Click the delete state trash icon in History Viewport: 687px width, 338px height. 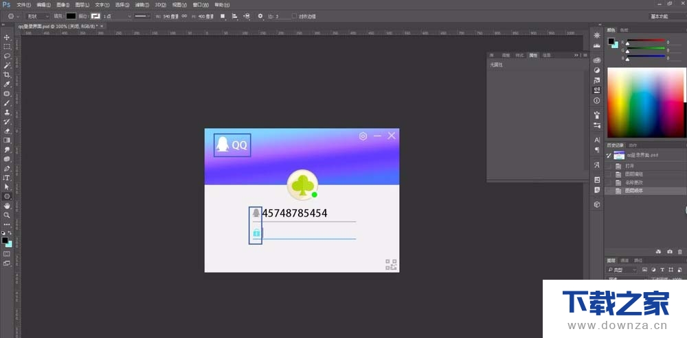pos(680,252)
